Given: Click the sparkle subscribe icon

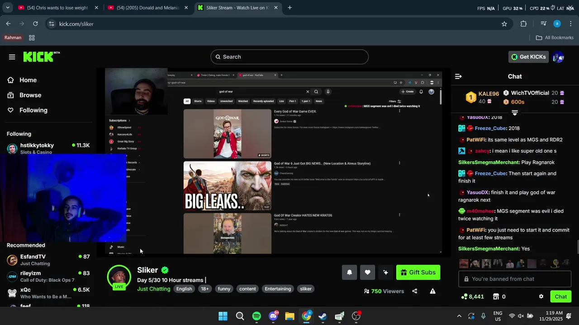Looking at the screenshot, I should coord(385,272).
